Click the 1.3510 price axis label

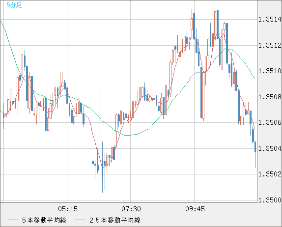pos(270,71)
